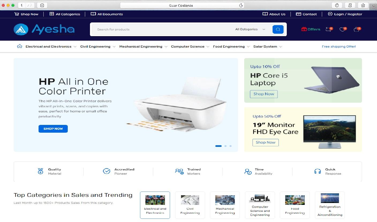Click the Quality Material badge icon
Screen dimensions: 377x222
point(40,171)
